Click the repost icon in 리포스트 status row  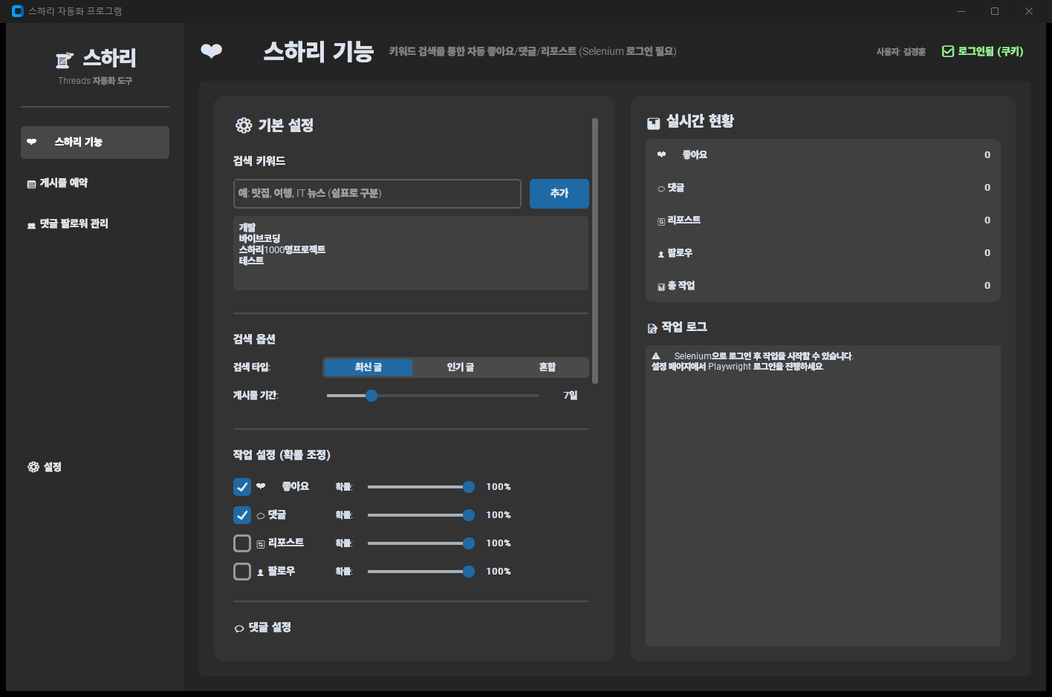click(661, 221)
